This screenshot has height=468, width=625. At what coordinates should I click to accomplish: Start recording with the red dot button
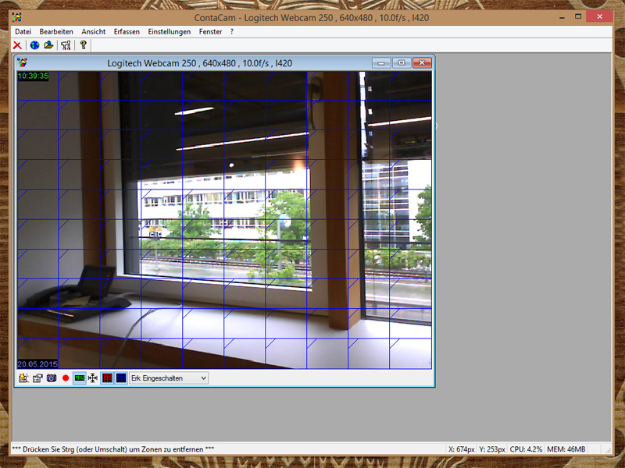(x=66, y=378)
